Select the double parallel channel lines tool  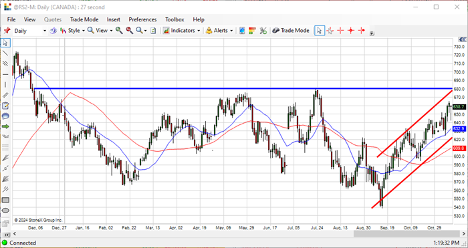click(5, 95)
